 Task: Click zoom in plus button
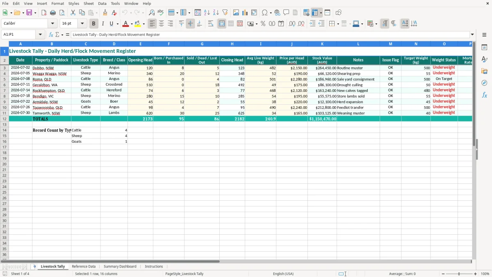coord(476,274)
